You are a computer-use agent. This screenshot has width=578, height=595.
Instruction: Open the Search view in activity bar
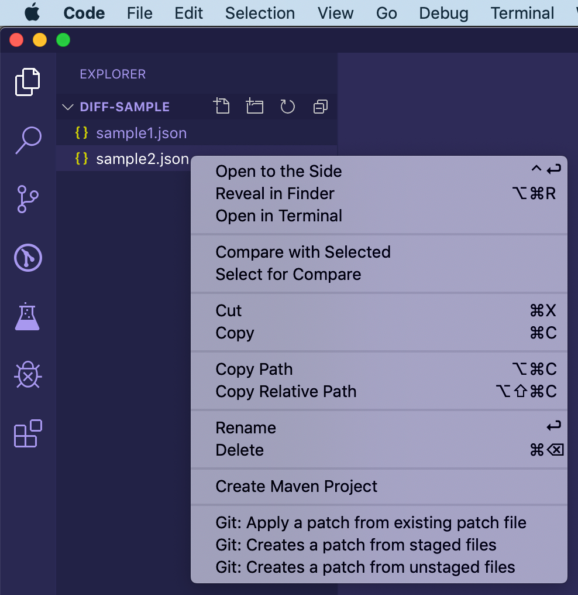tap(28, 140)
